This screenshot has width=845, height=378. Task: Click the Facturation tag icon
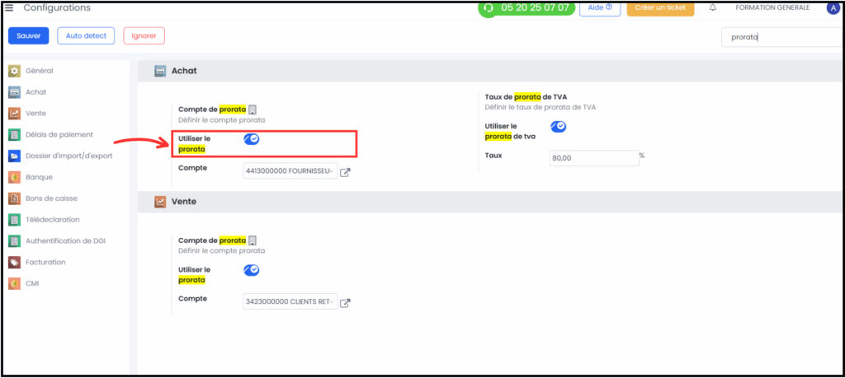coord(15,263)
